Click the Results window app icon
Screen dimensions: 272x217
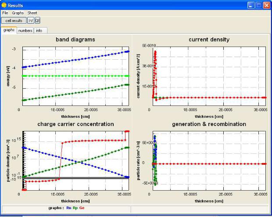[4, 5]
